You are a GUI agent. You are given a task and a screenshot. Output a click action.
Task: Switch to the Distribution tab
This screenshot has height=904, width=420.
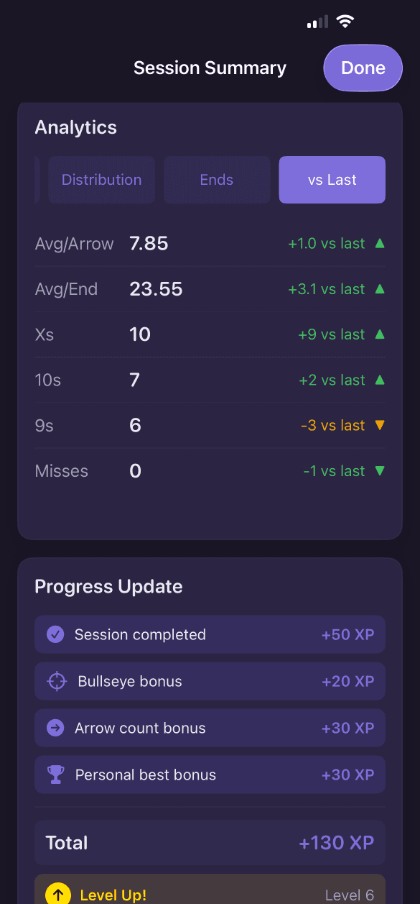click(101, 180)
